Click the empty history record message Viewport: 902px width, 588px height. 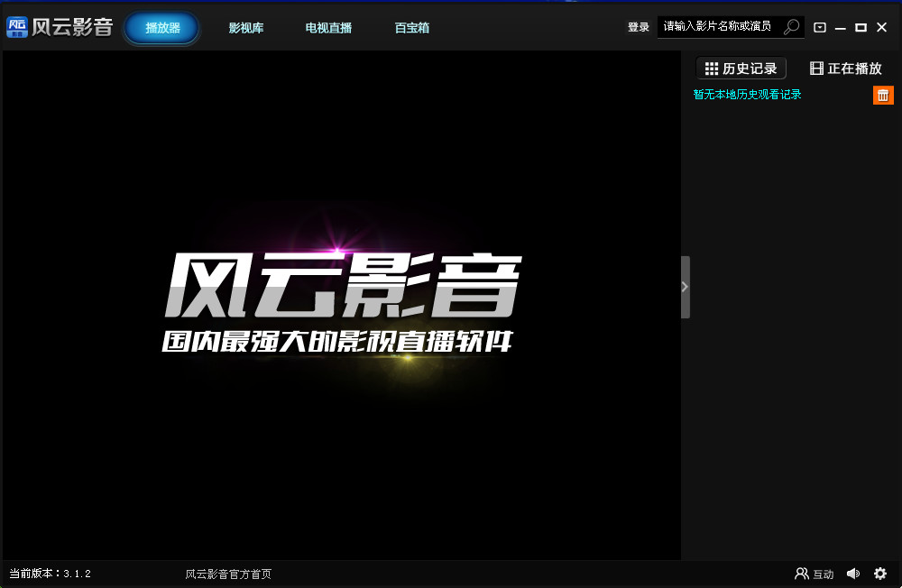point(747,94)
